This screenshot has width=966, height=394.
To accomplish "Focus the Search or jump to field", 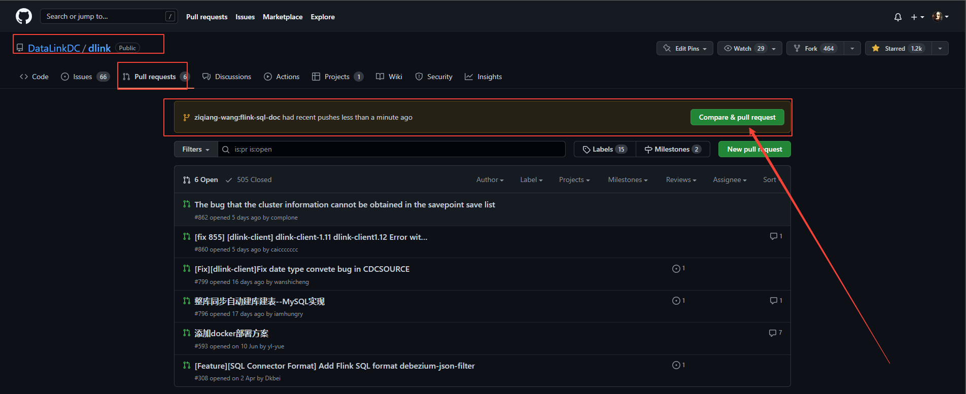I will click(x=109, y=16).
